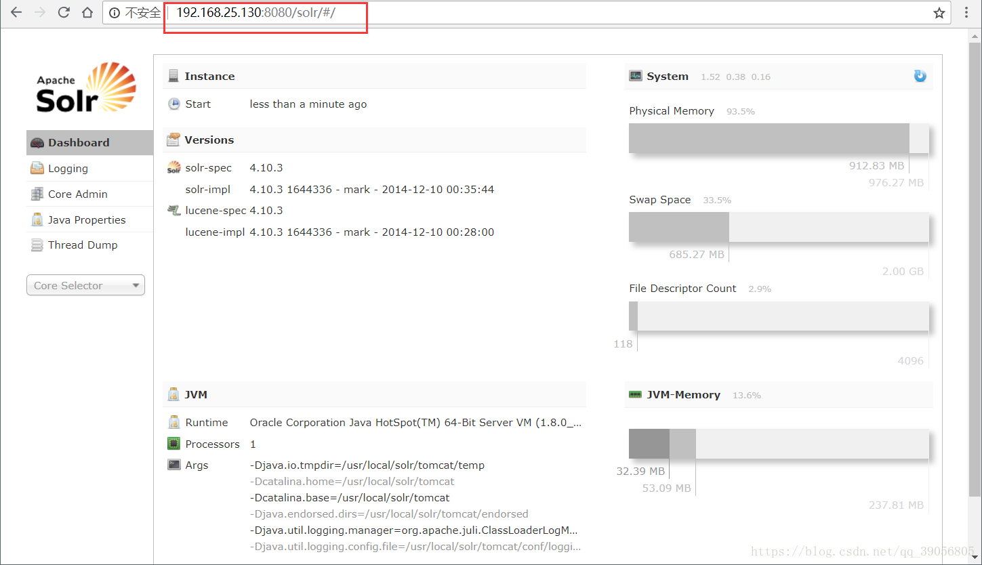Click the Swap Space 33.5% label

(x=717, y=200)
